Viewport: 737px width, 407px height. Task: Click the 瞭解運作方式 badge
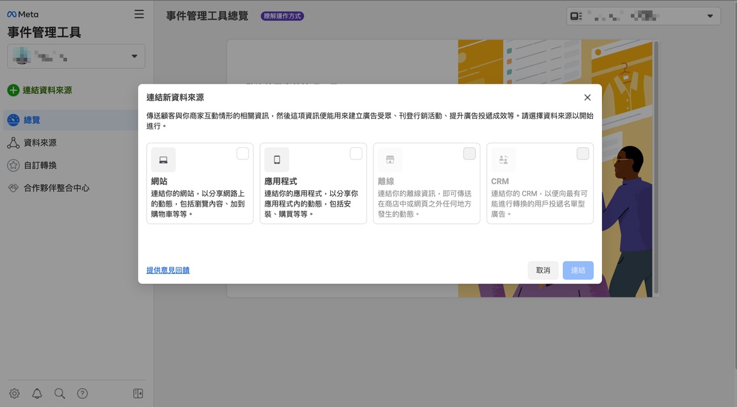[x=282, y=16]
